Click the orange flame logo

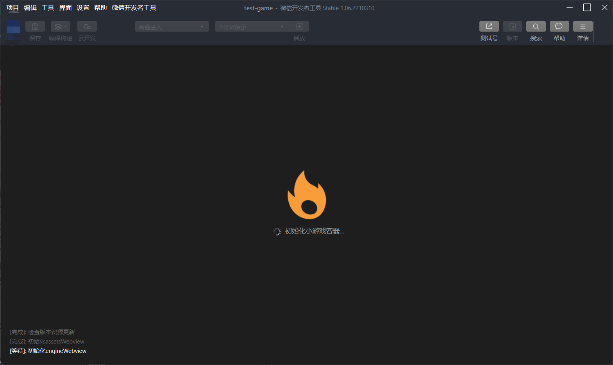(x=307, y=195)
